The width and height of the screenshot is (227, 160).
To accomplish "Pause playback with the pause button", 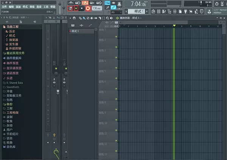I will tap(76, 8).
